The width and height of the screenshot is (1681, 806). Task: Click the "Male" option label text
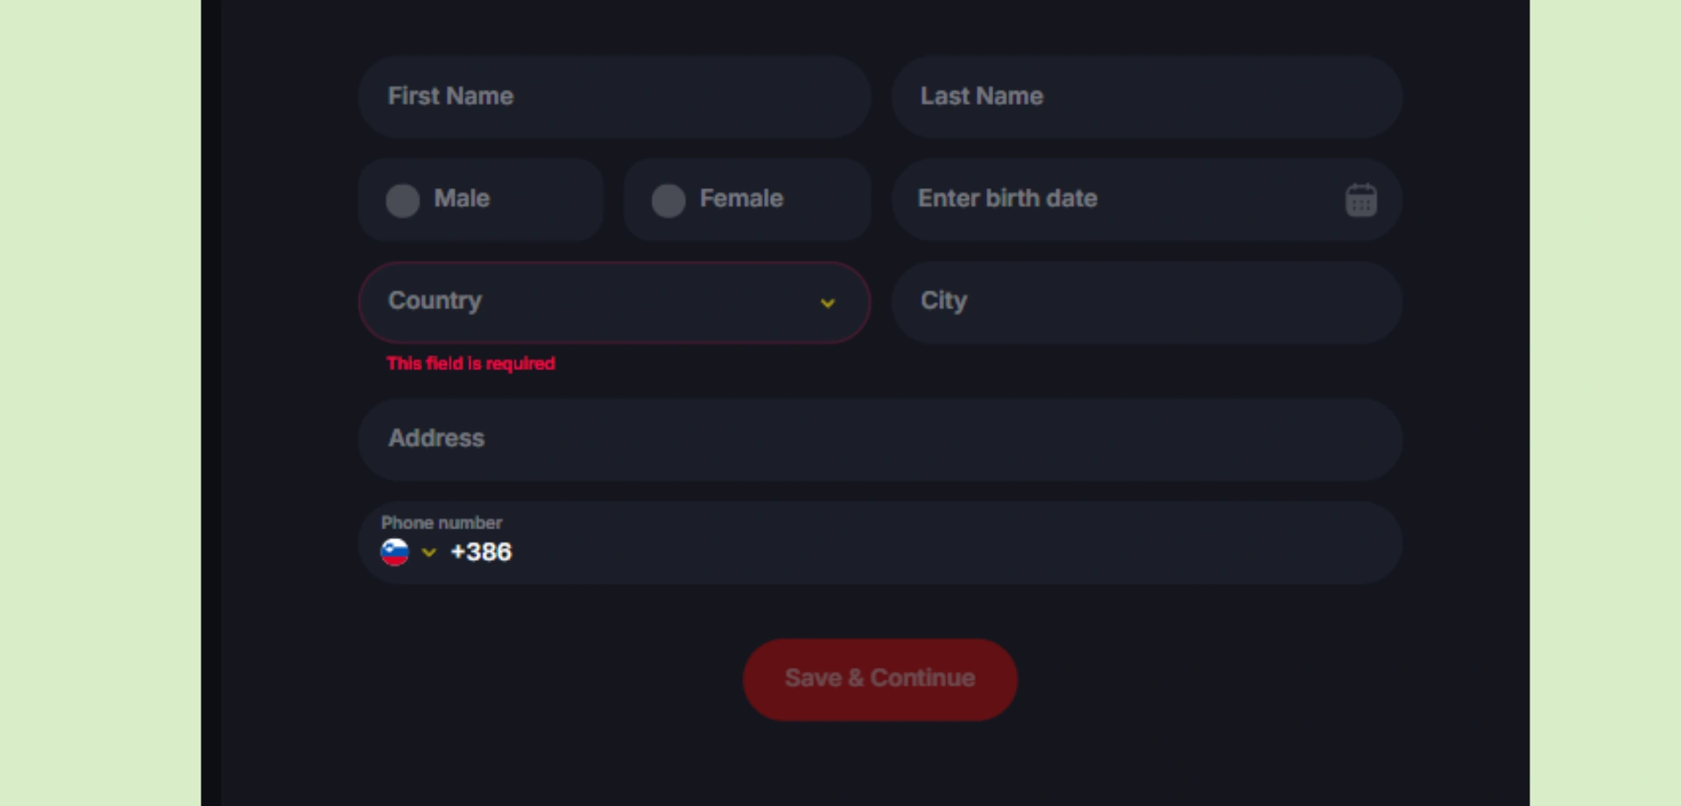click(x=462, y=199)
